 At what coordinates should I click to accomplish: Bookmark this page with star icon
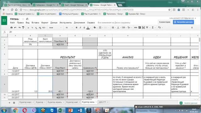169,10
